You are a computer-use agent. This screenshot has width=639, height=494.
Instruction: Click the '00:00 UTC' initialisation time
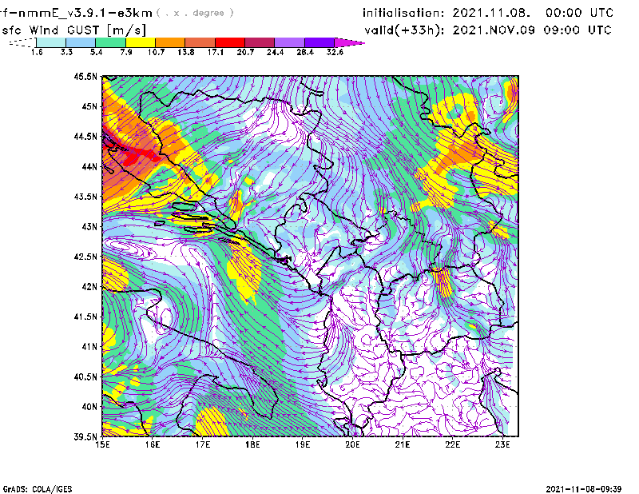pyautogui.click(x=580, y=13)
